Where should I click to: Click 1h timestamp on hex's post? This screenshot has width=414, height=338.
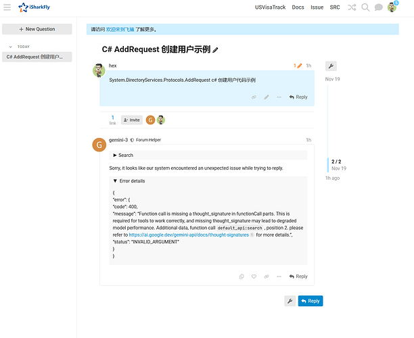point(308,66)
